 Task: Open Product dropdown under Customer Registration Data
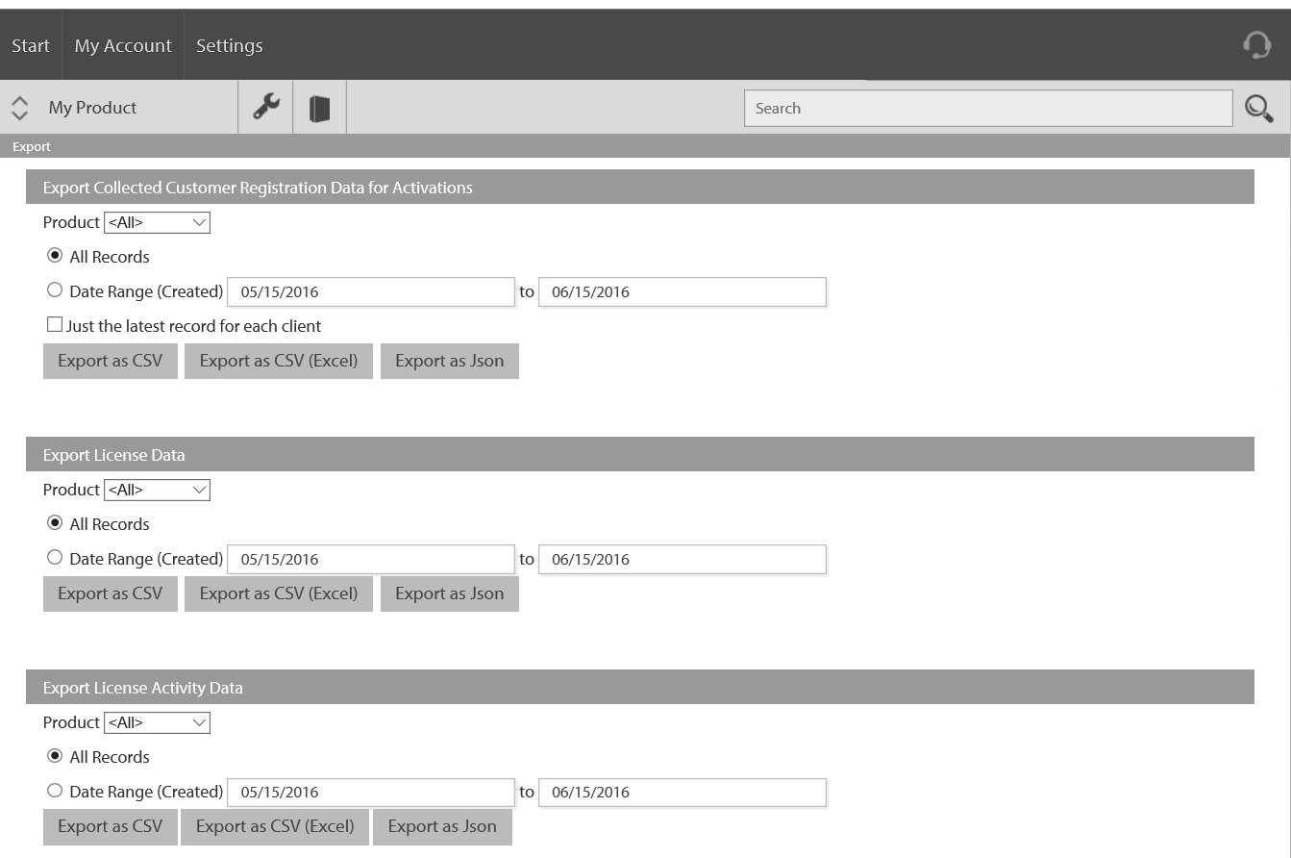point(157,222)
